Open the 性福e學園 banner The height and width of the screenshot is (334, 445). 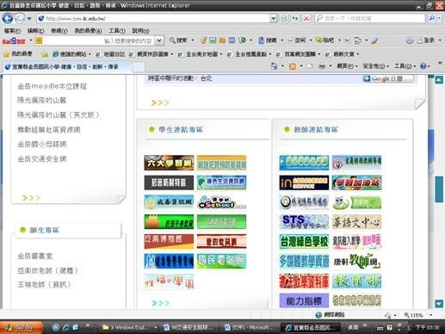pos(169,281)
